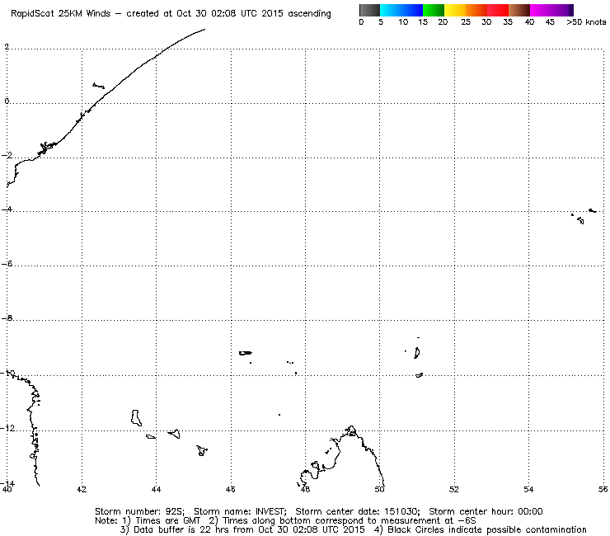This screenshot has width=610, height=536.
Task: Click the ">50 knots" legend label
Action: pyautogui.click(x=586, y=22)
